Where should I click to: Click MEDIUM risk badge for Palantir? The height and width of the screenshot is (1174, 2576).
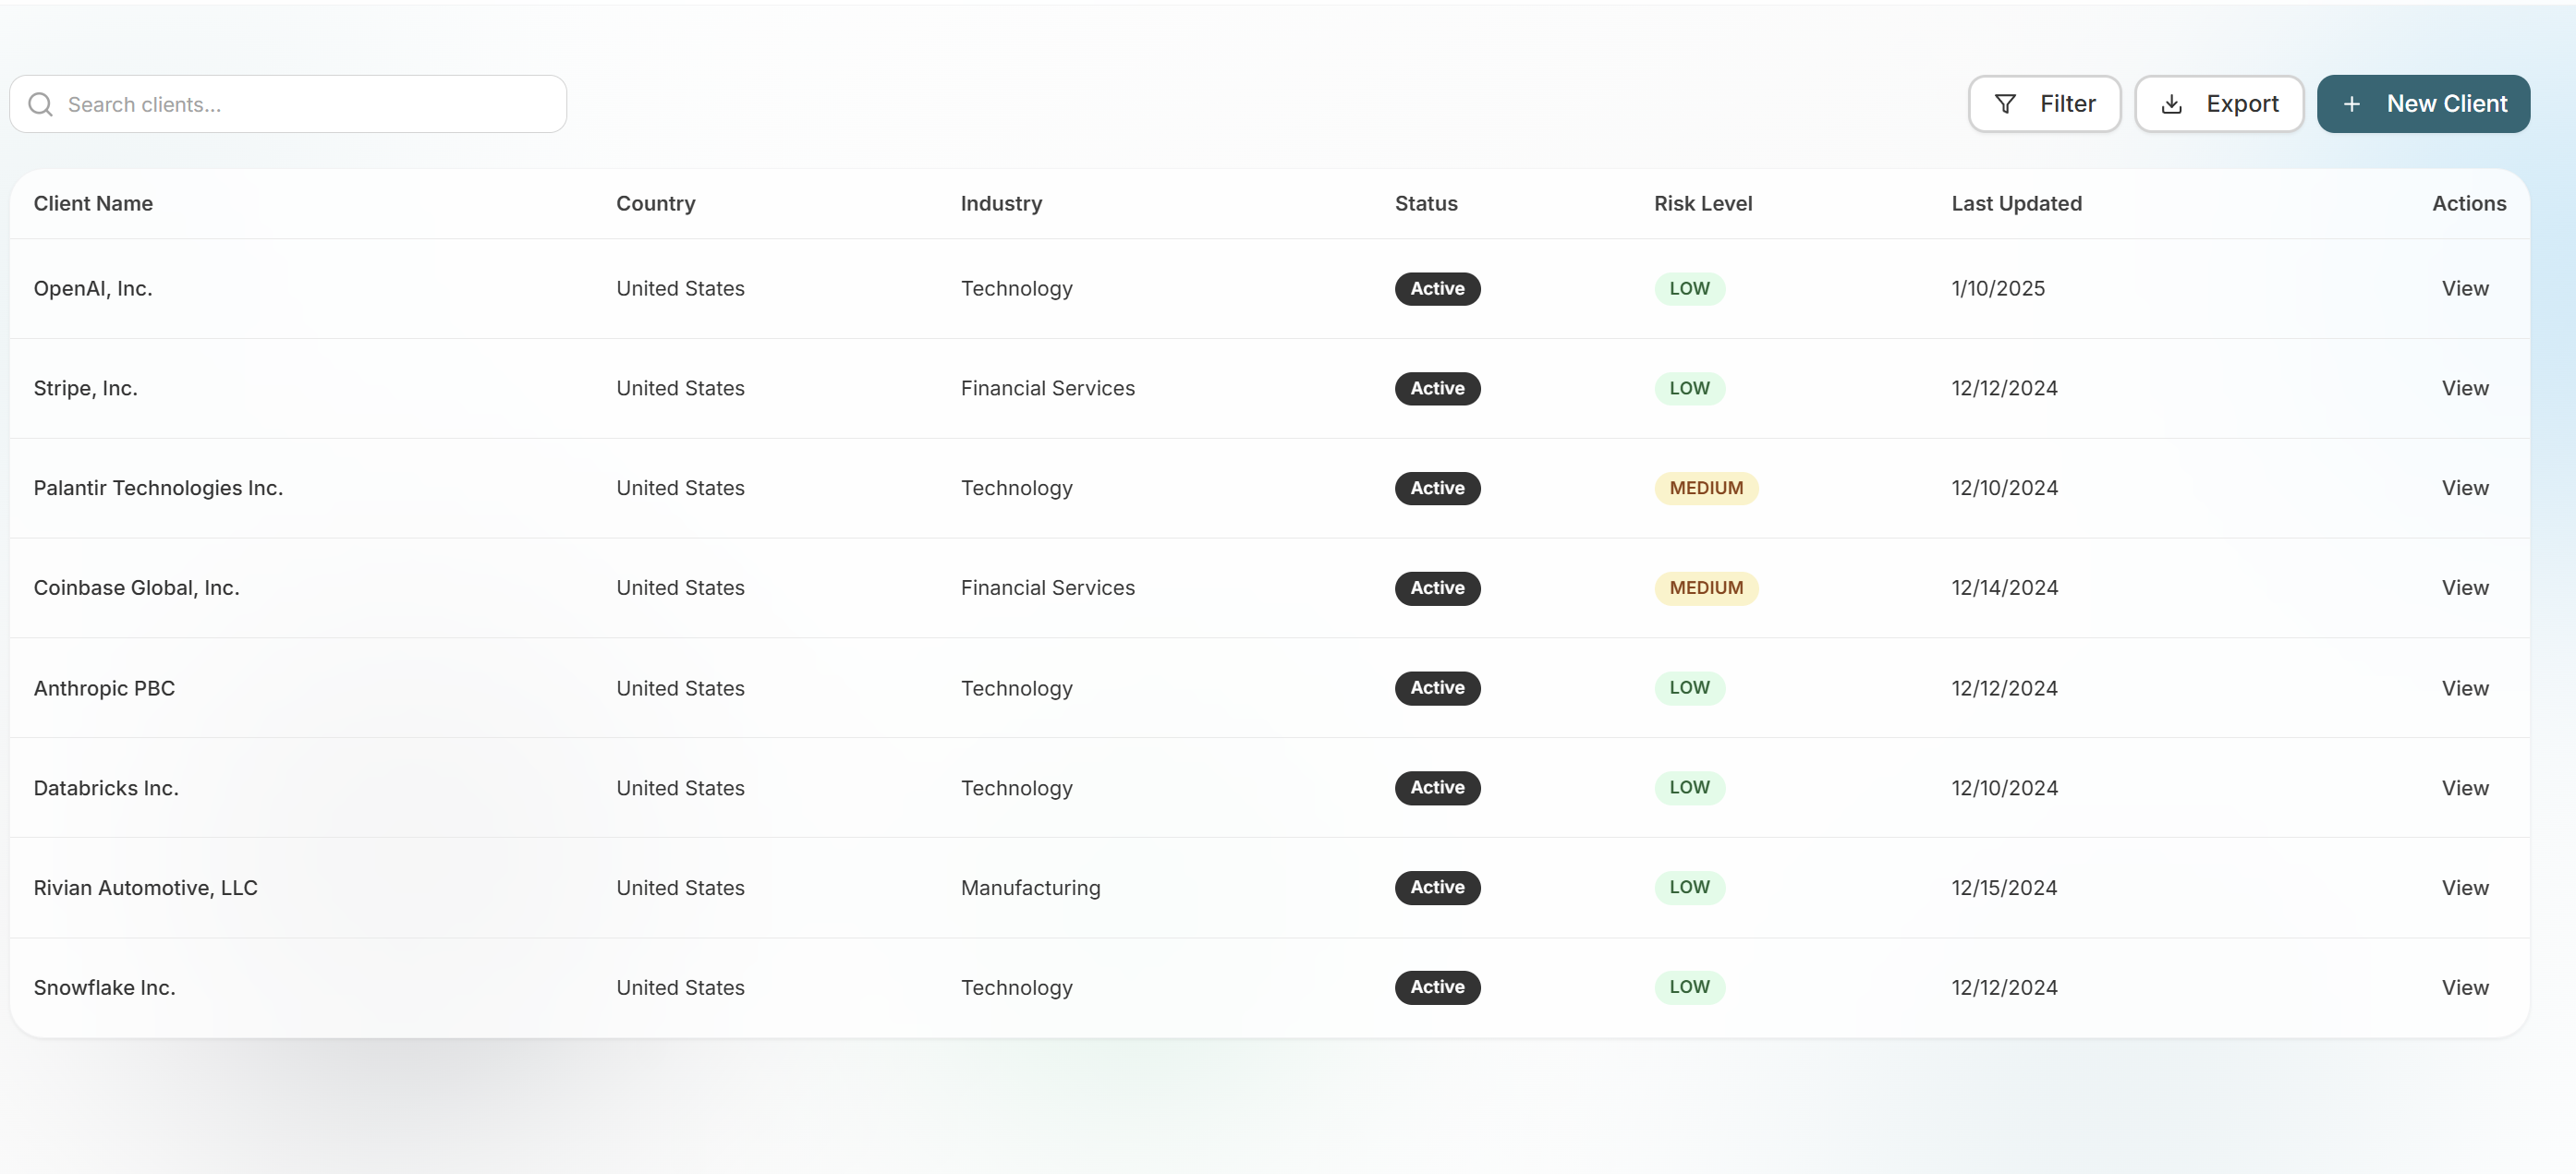1705,488
